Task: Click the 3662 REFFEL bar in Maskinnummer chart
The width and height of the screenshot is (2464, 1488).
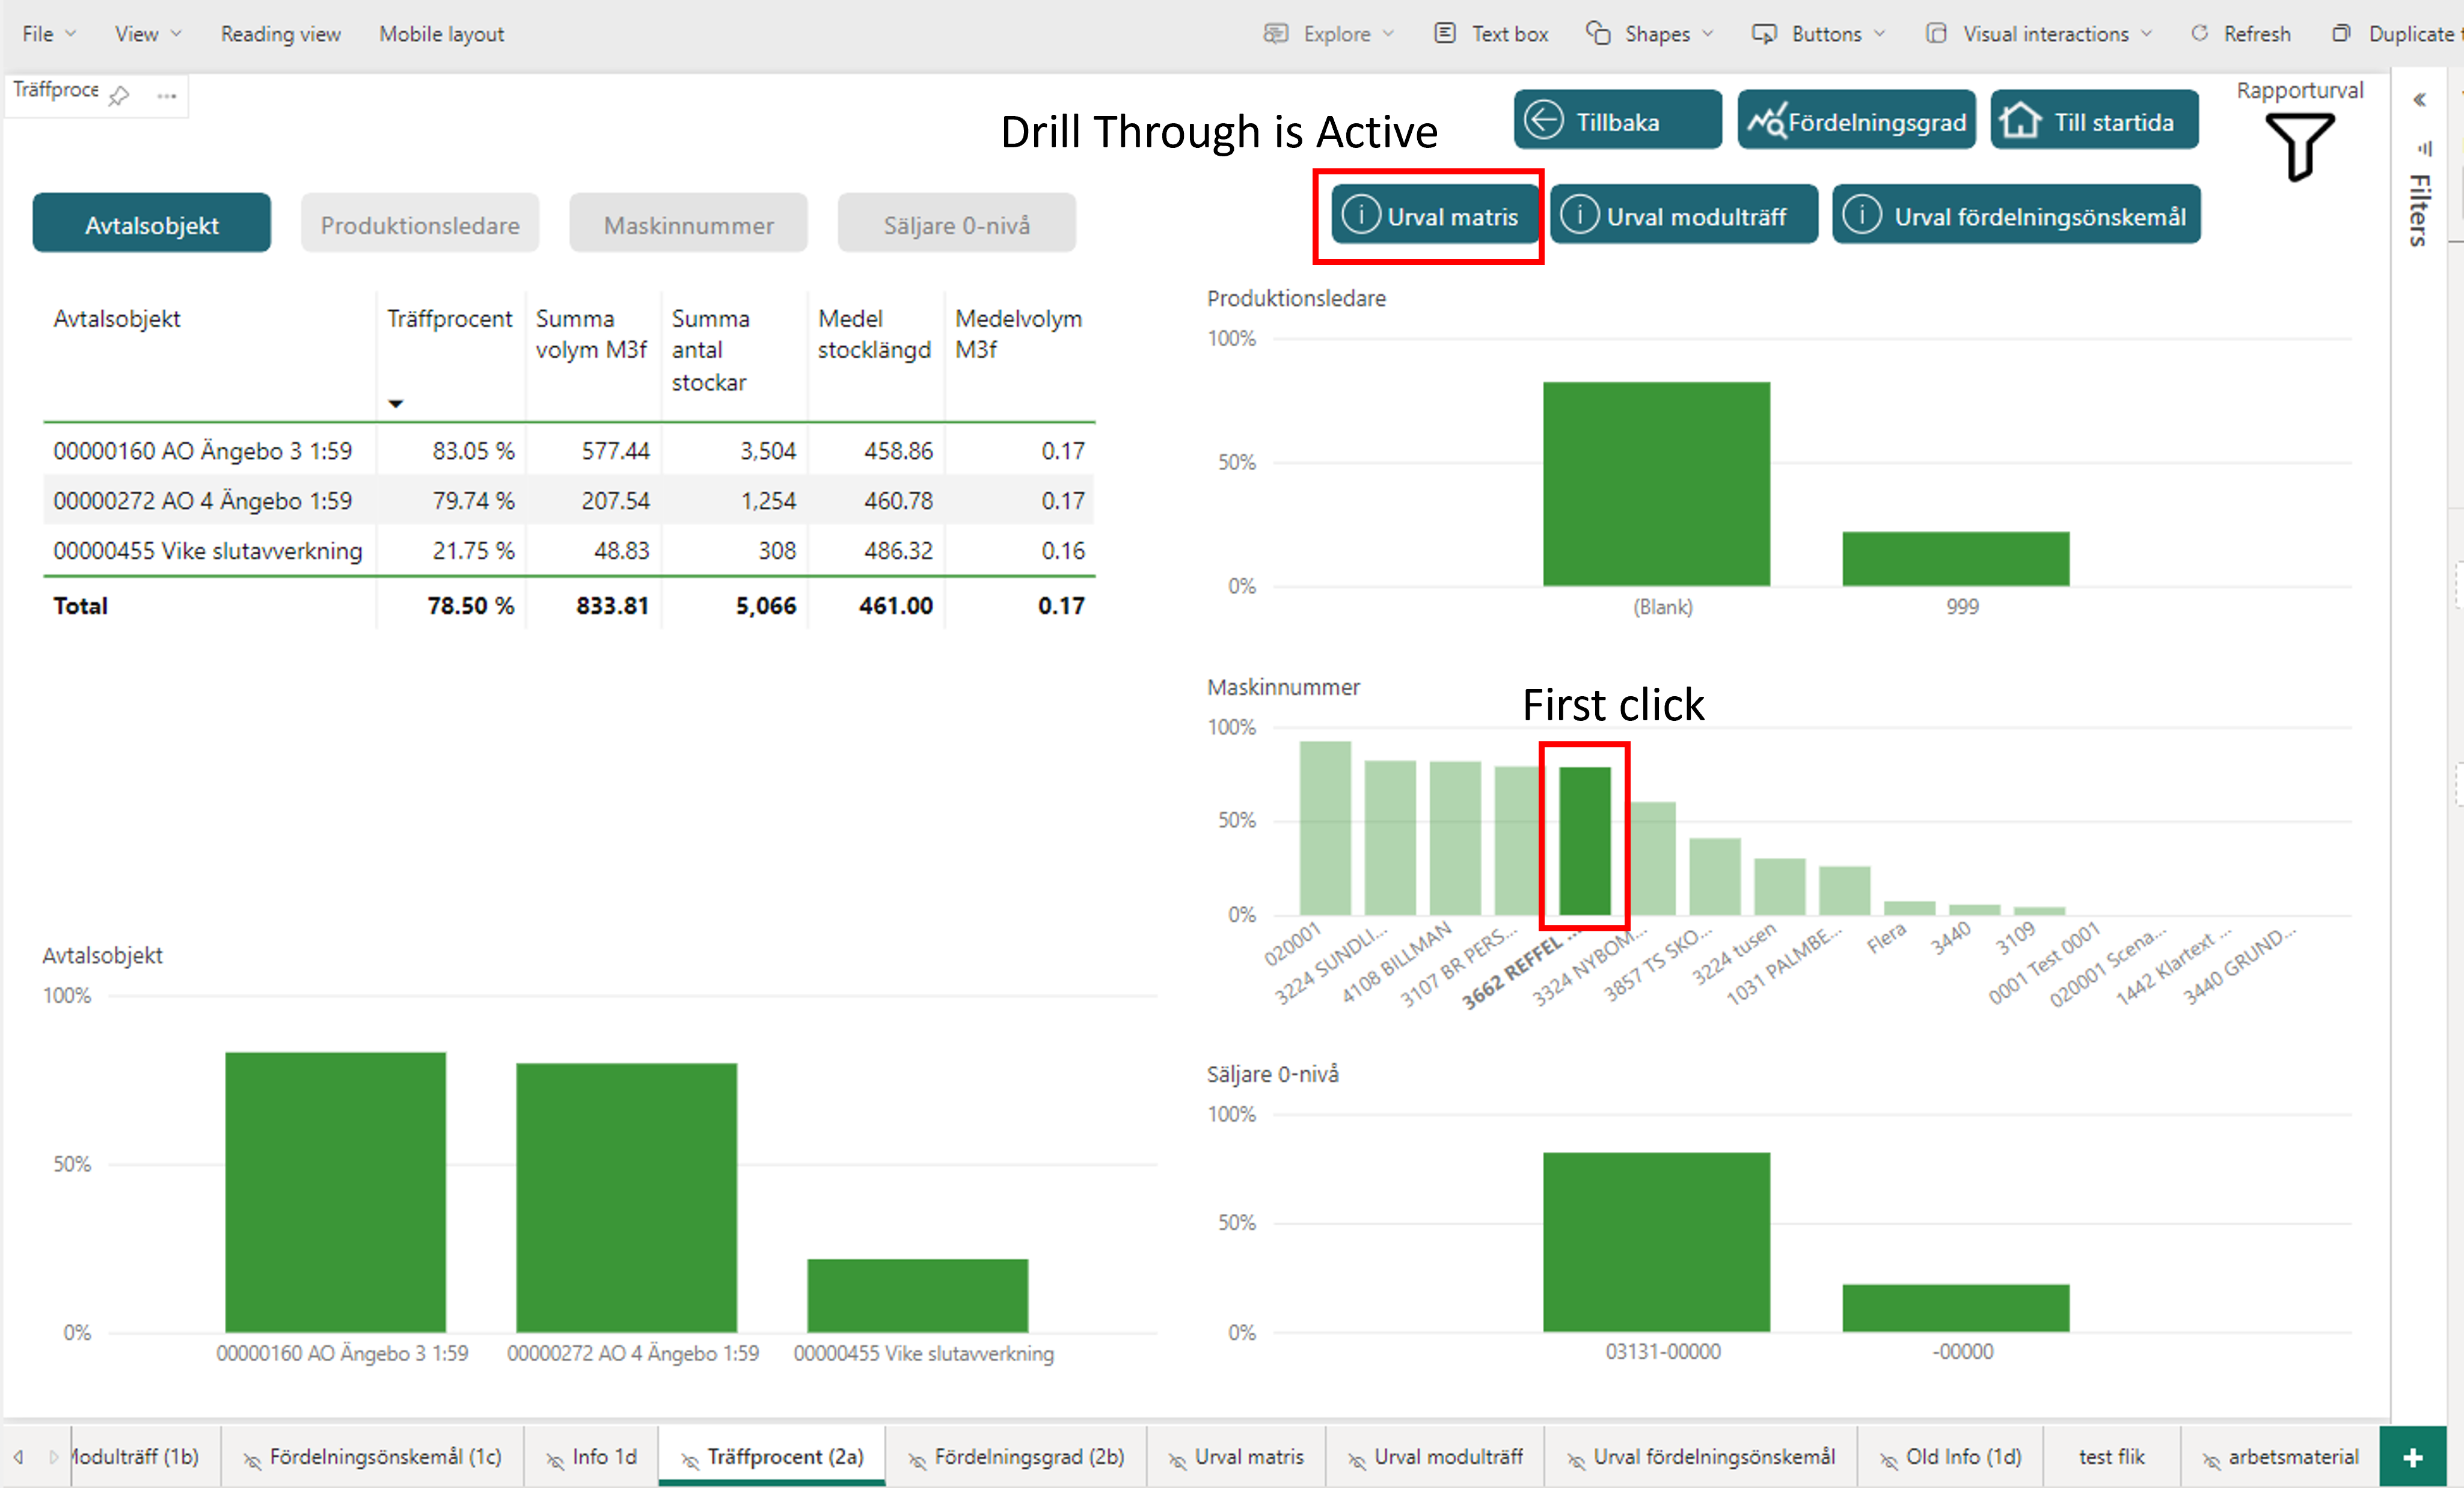Action: (x=1585, y=841)
